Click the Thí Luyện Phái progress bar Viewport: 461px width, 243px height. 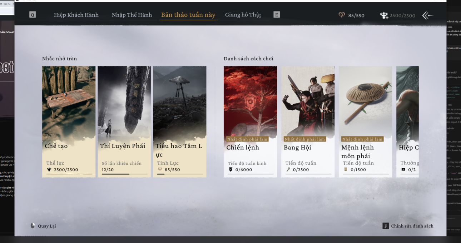pyautogui.click(x=124, y=174)
